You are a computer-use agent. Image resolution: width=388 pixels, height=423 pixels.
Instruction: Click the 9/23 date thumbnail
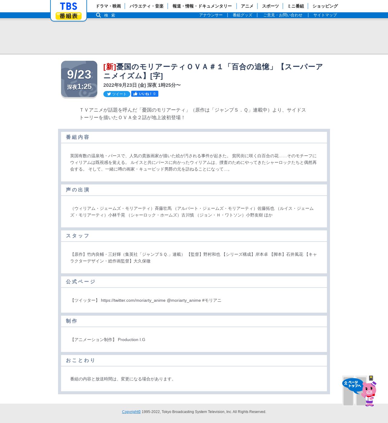click(79, 79)
